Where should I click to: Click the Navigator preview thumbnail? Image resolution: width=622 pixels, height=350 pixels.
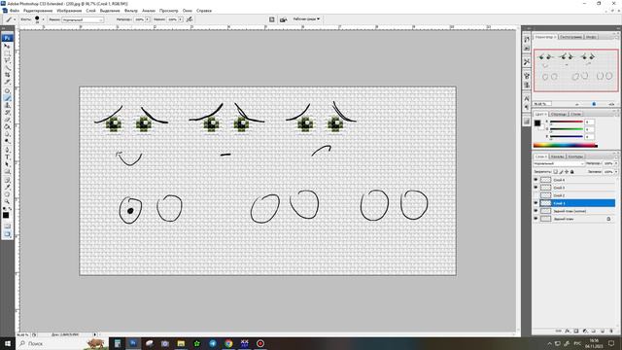pyautogui.click(x=576, y=70)
